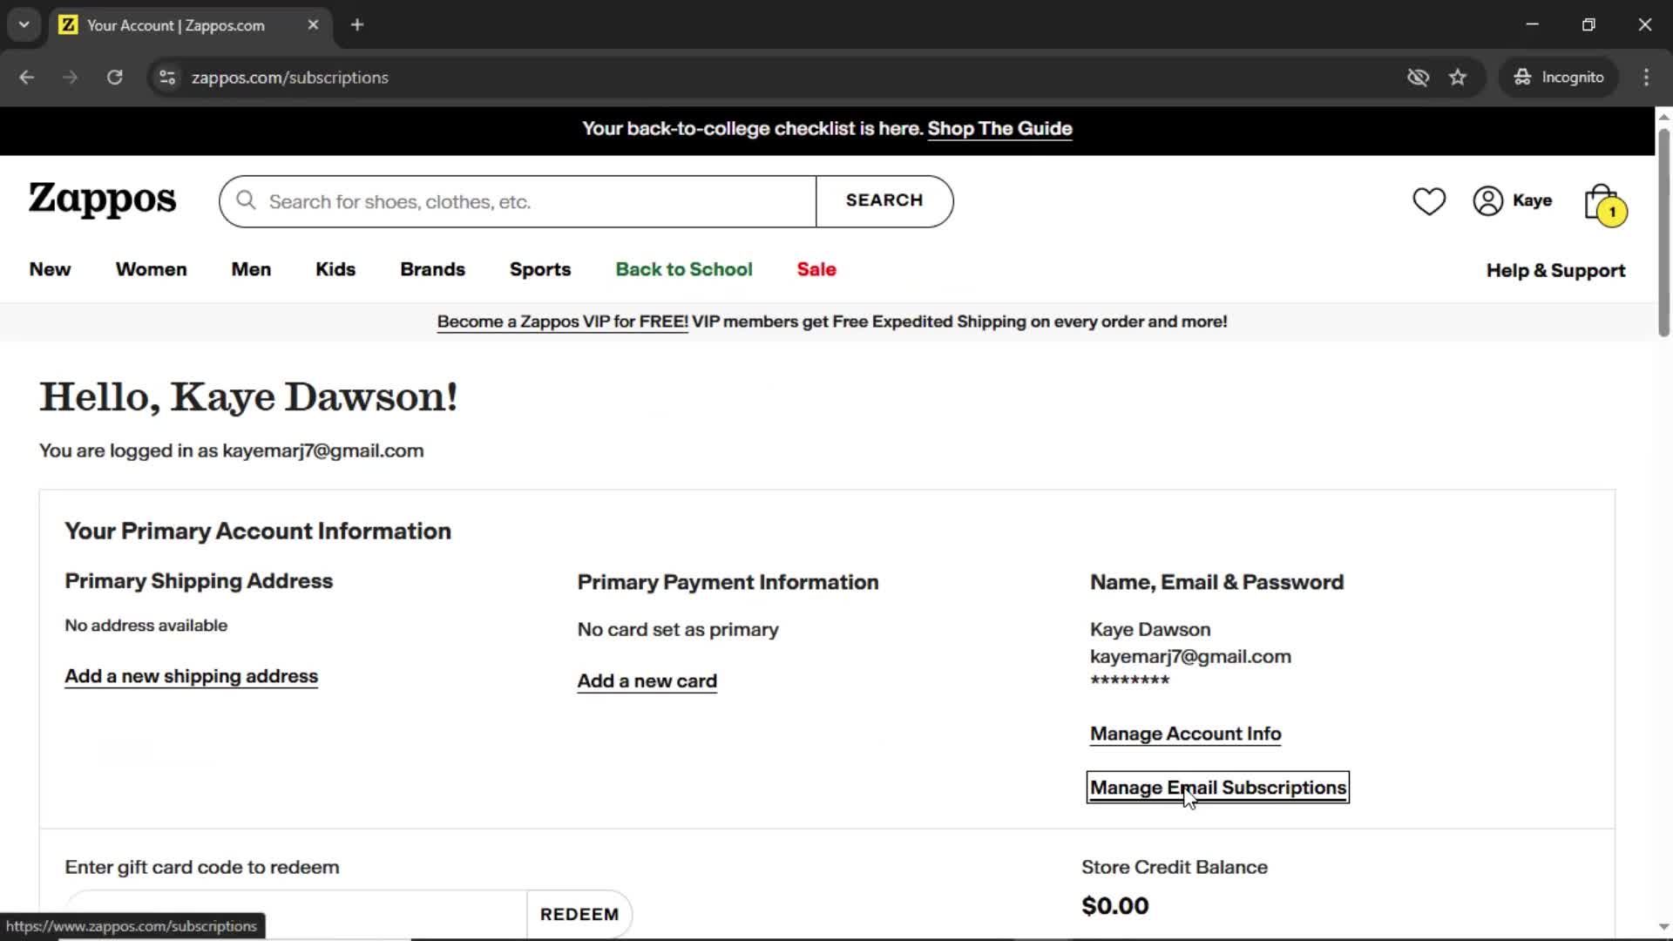Open the Incognito profile indicator

1559,78
